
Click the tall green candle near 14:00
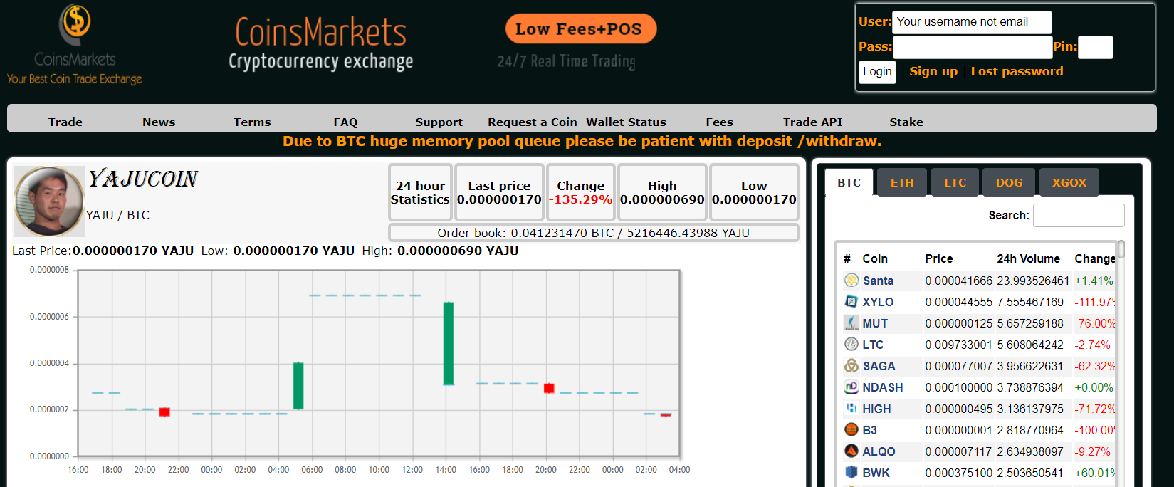(449, 344)
